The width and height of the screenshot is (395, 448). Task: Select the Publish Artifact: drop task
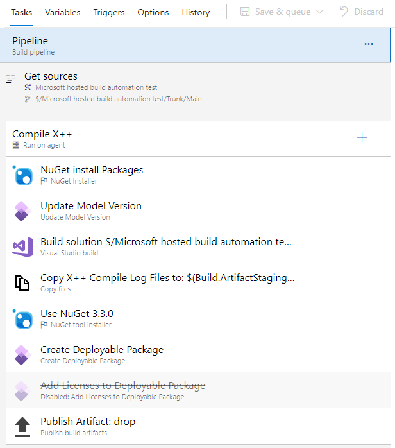[198, 427]
